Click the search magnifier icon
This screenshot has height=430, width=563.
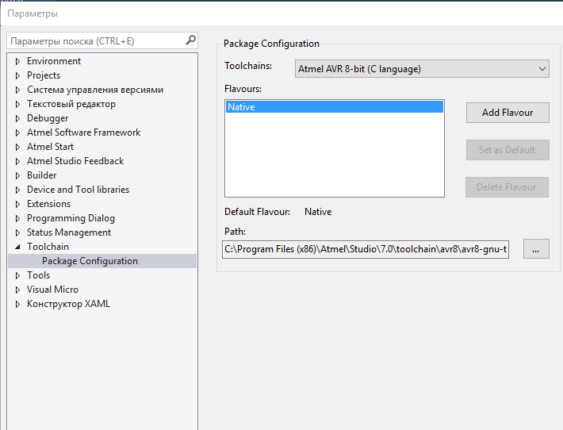[x=190, y=40]
